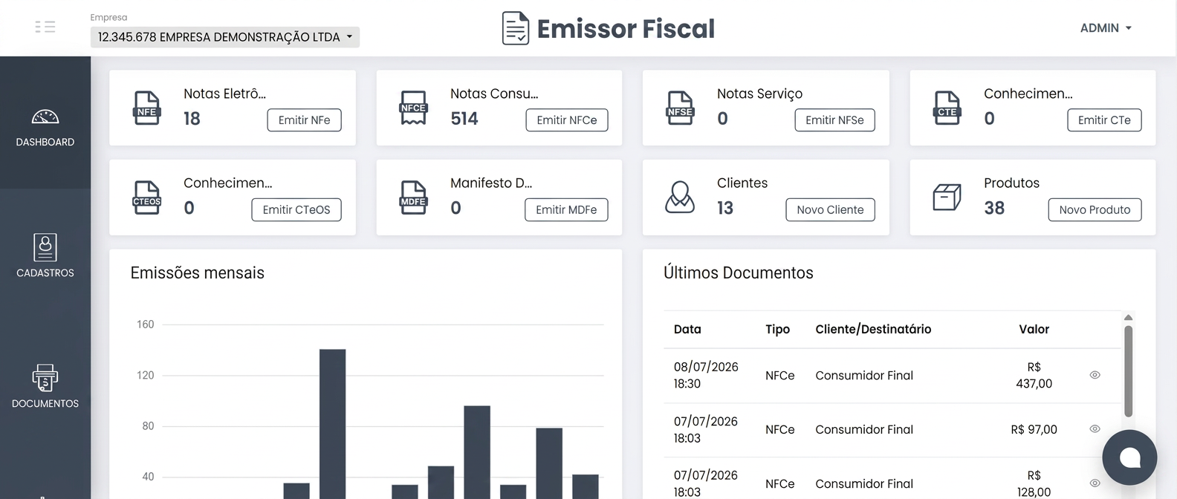Screen dimensions: 1177x499
Task: Click the Clientes person icon
Action: coord(680,198)
